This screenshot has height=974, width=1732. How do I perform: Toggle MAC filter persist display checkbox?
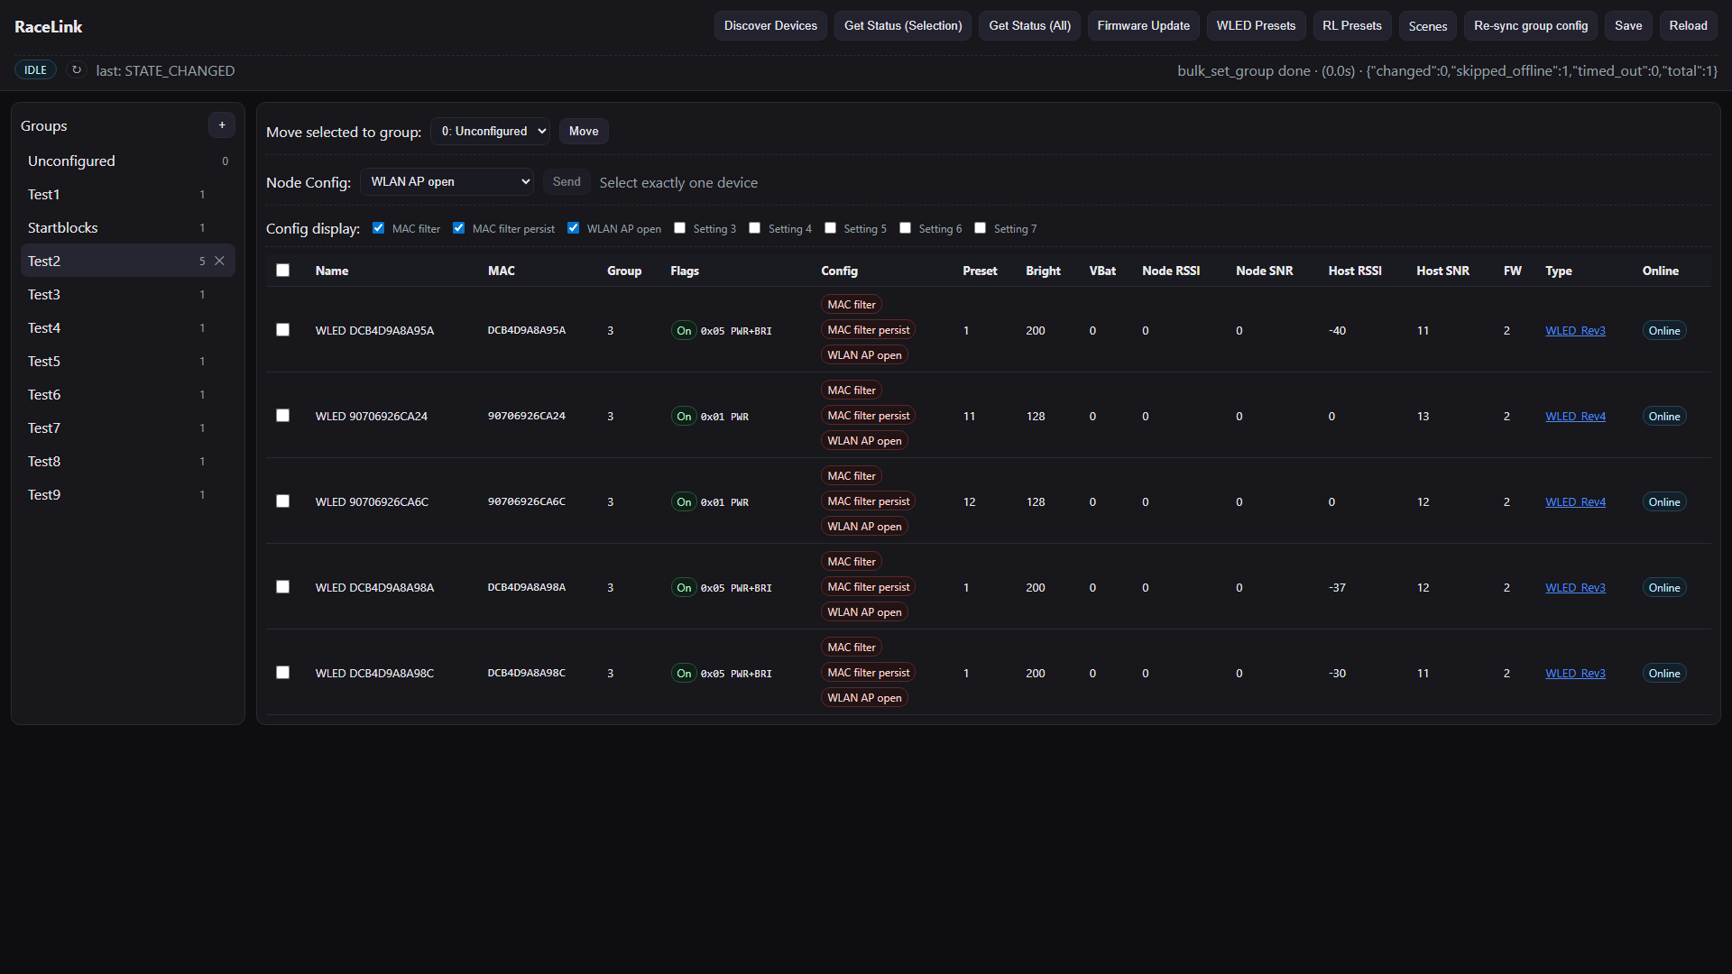point(459,228)
